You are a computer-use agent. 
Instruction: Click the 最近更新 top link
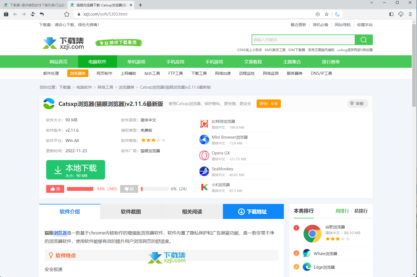tap(298, 25)
